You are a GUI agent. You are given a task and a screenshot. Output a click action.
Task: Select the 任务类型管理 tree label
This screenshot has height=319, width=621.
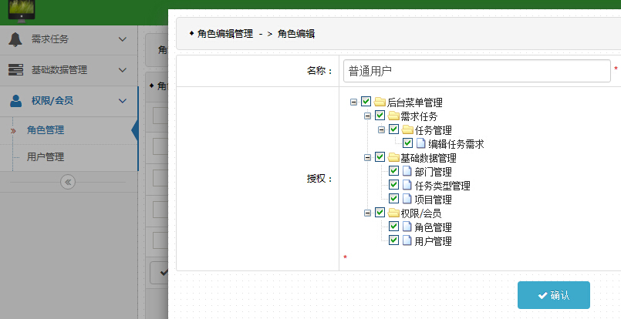click(442, 186)
